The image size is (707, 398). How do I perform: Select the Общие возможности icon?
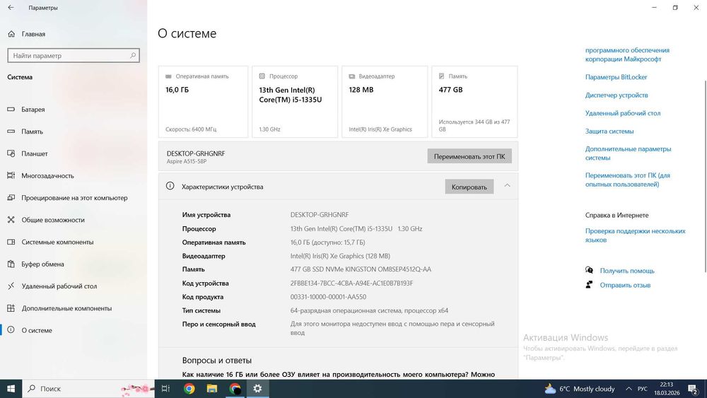point(11,220)
